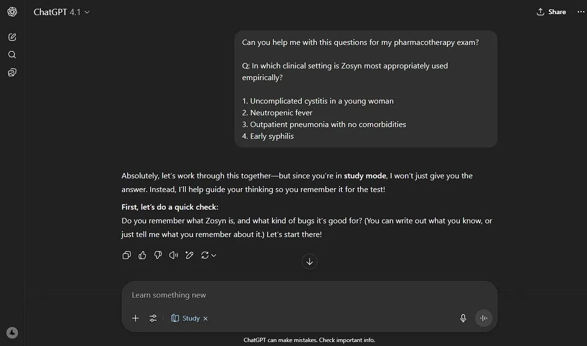Image resolution: width=587 pixels, height=346 pixels.
Task: Click the option '4. Early syphilis'
Action: pos(268,136)
